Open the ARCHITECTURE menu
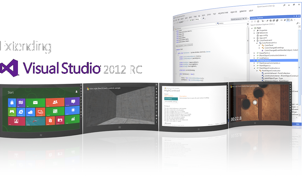 tap(223, 13)
